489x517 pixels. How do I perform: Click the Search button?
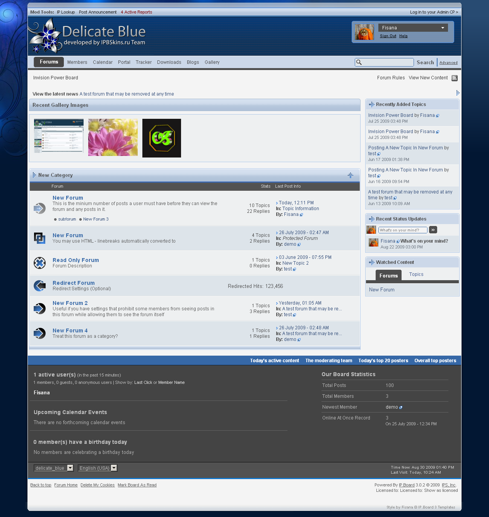425,62
